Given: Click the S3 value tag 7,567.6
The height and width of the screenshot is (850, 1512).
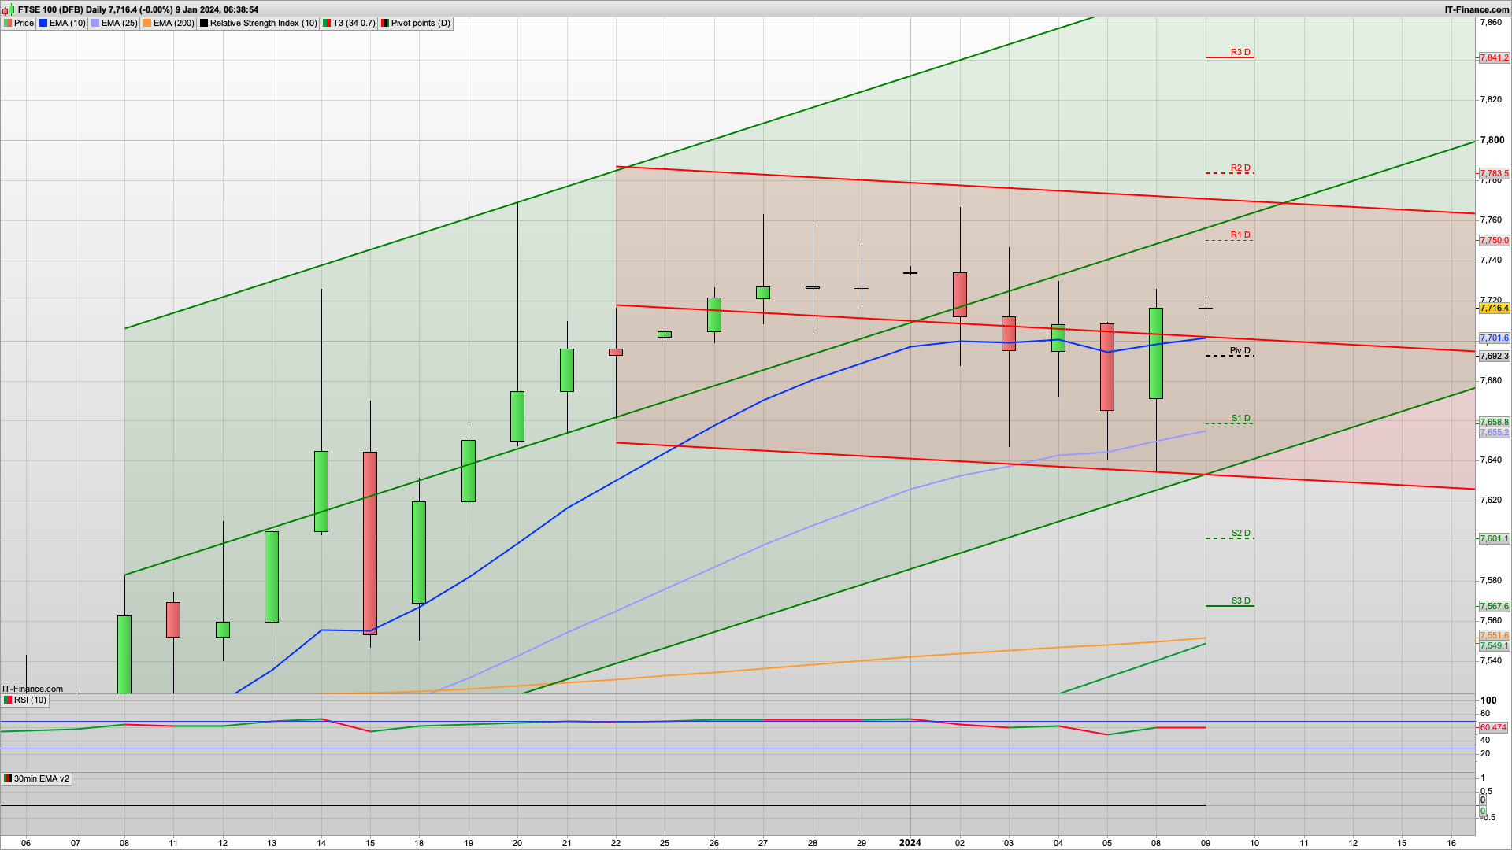Looking at the screenshot, I should point(1494,606).
